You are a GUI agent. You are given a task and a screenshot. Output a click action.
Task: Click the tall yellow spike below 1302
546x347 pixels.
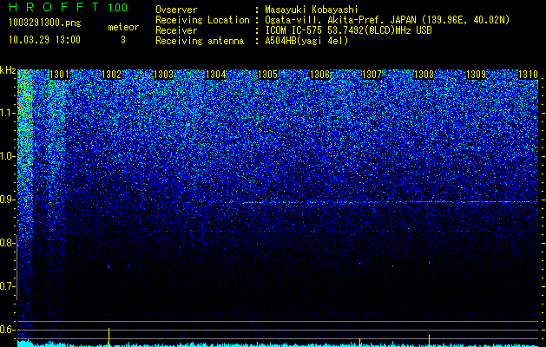point(109,337)
